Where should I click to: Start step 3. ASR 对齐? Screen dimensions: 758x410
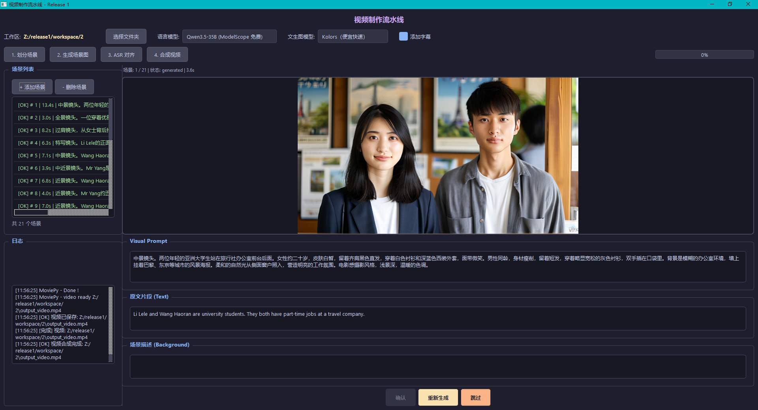point(121,55)
